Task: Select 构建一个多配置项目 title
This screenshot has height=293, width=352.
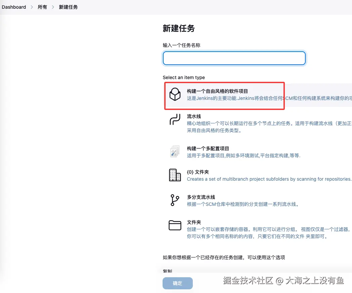Action: (208, 149)
